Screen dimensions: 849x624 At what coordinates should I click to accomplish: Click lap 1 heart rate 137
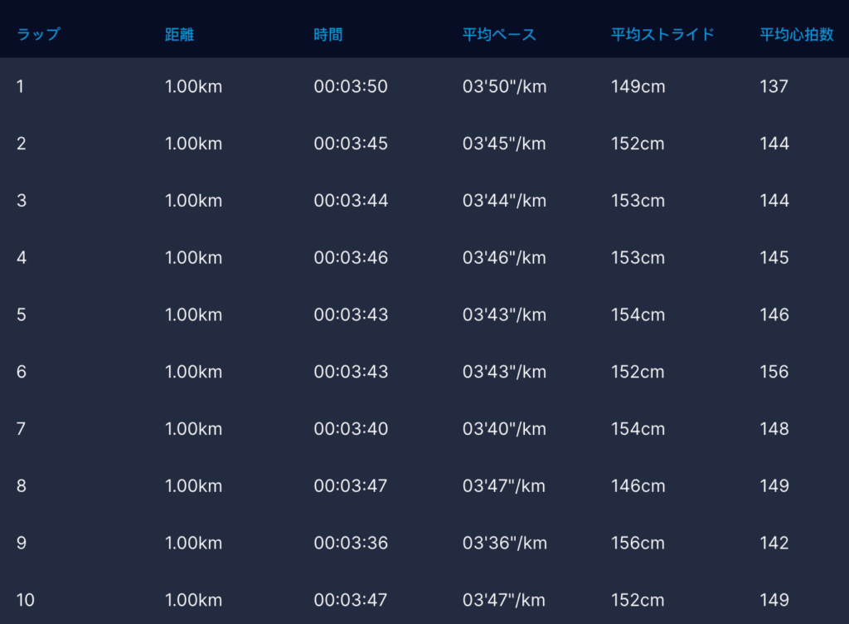[774, 86]
